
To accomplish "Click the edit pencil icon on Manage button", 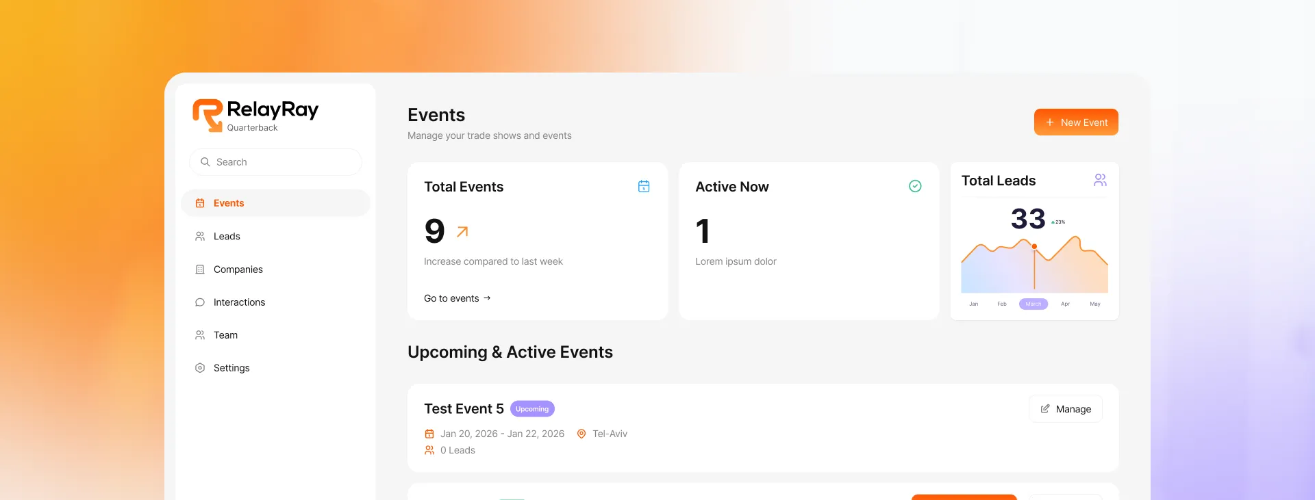I will (x=1045, y=409).
